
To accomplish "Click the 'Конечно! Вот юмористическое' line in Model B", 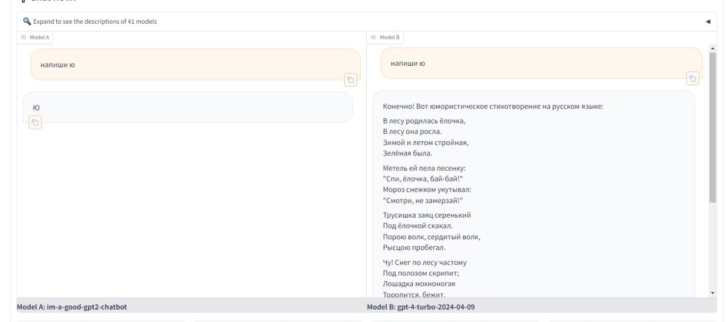I will (493, 106).
